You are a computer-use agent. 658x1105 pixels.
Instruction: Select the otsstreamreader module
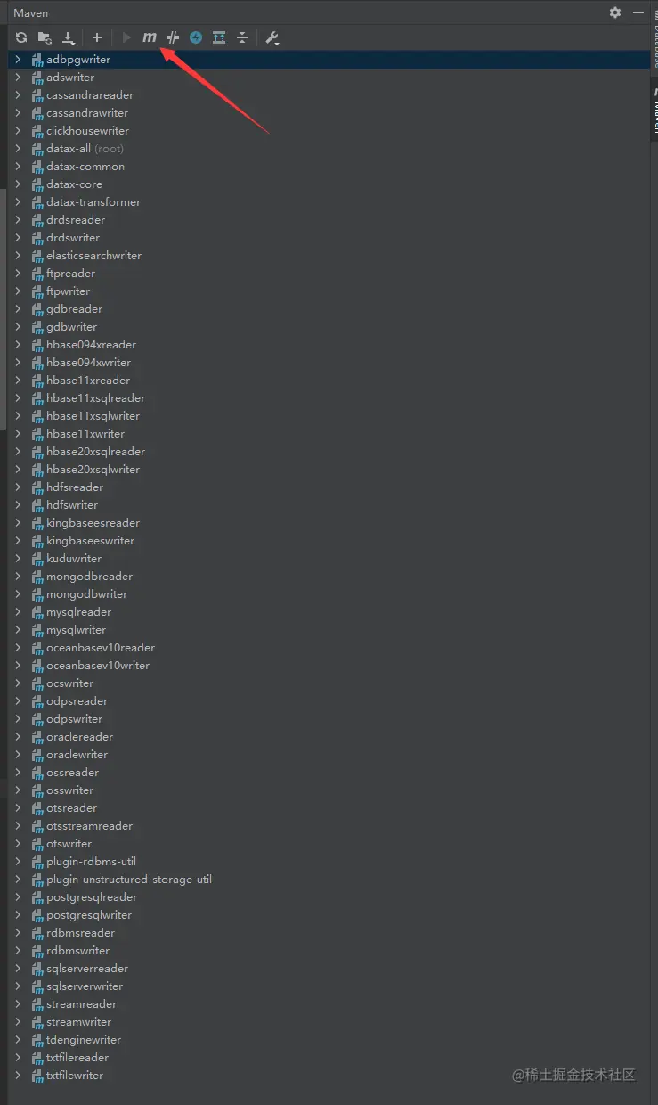click(x=90, y=826)
